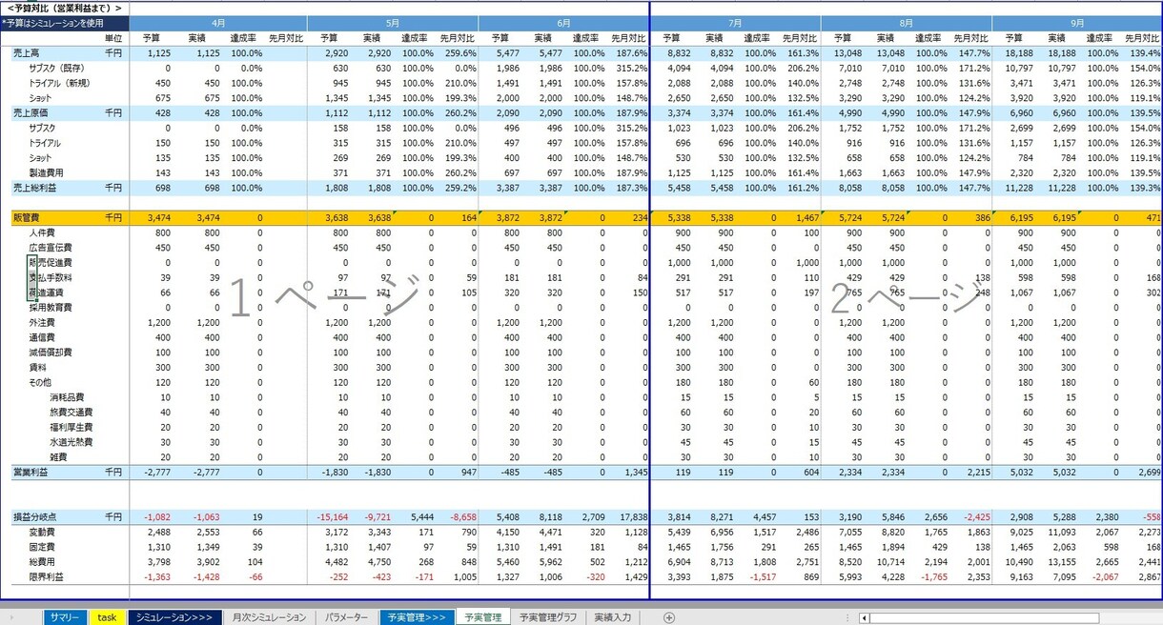
Task: Click the 6月 month header
Action: 564,22
